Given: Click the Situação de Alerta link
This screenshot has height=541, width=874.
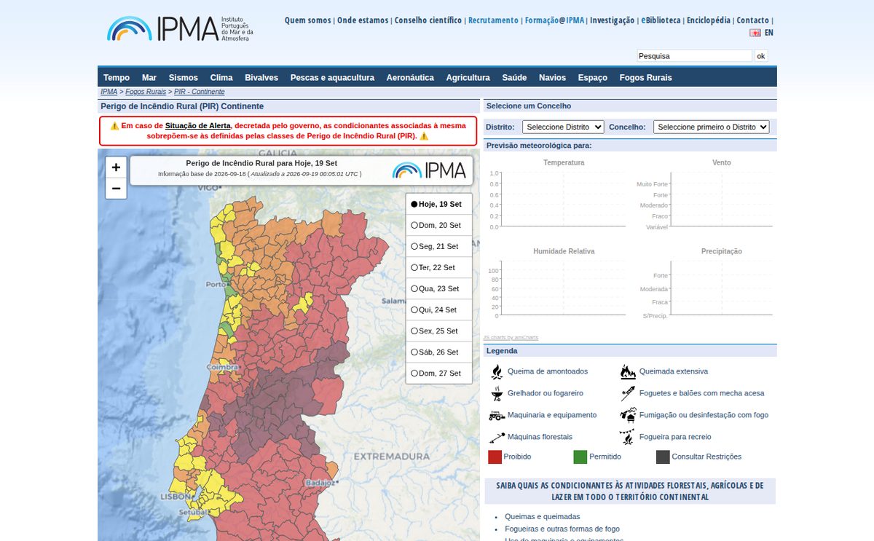Looking at the screenshot, I should pyautogui.click(x=198, y=125).
